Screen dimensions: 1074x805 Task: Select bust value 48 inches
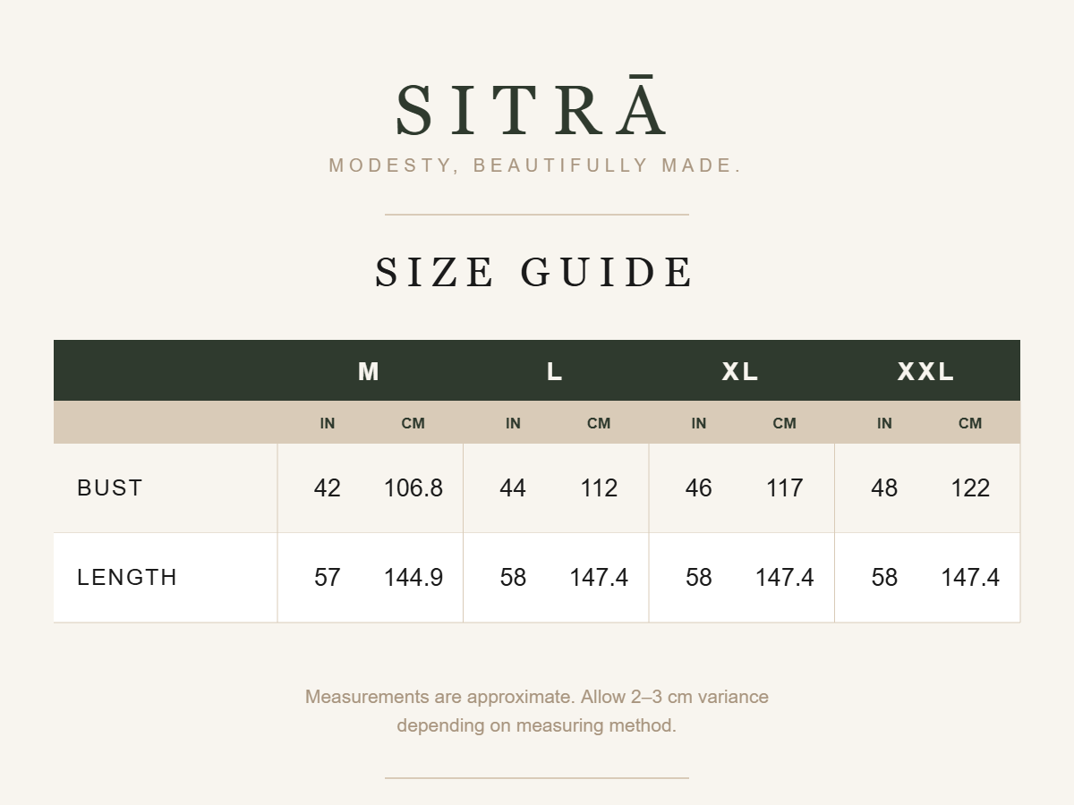884,487
